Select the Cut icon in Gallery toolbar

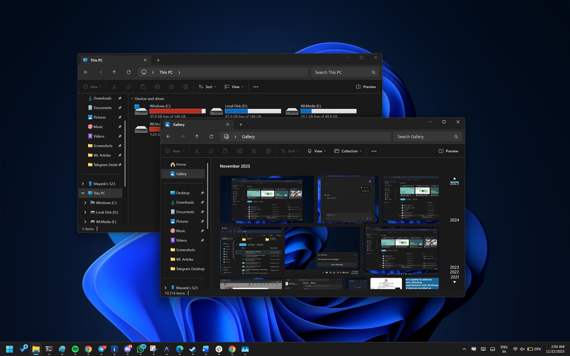click(x=197, y=151)
